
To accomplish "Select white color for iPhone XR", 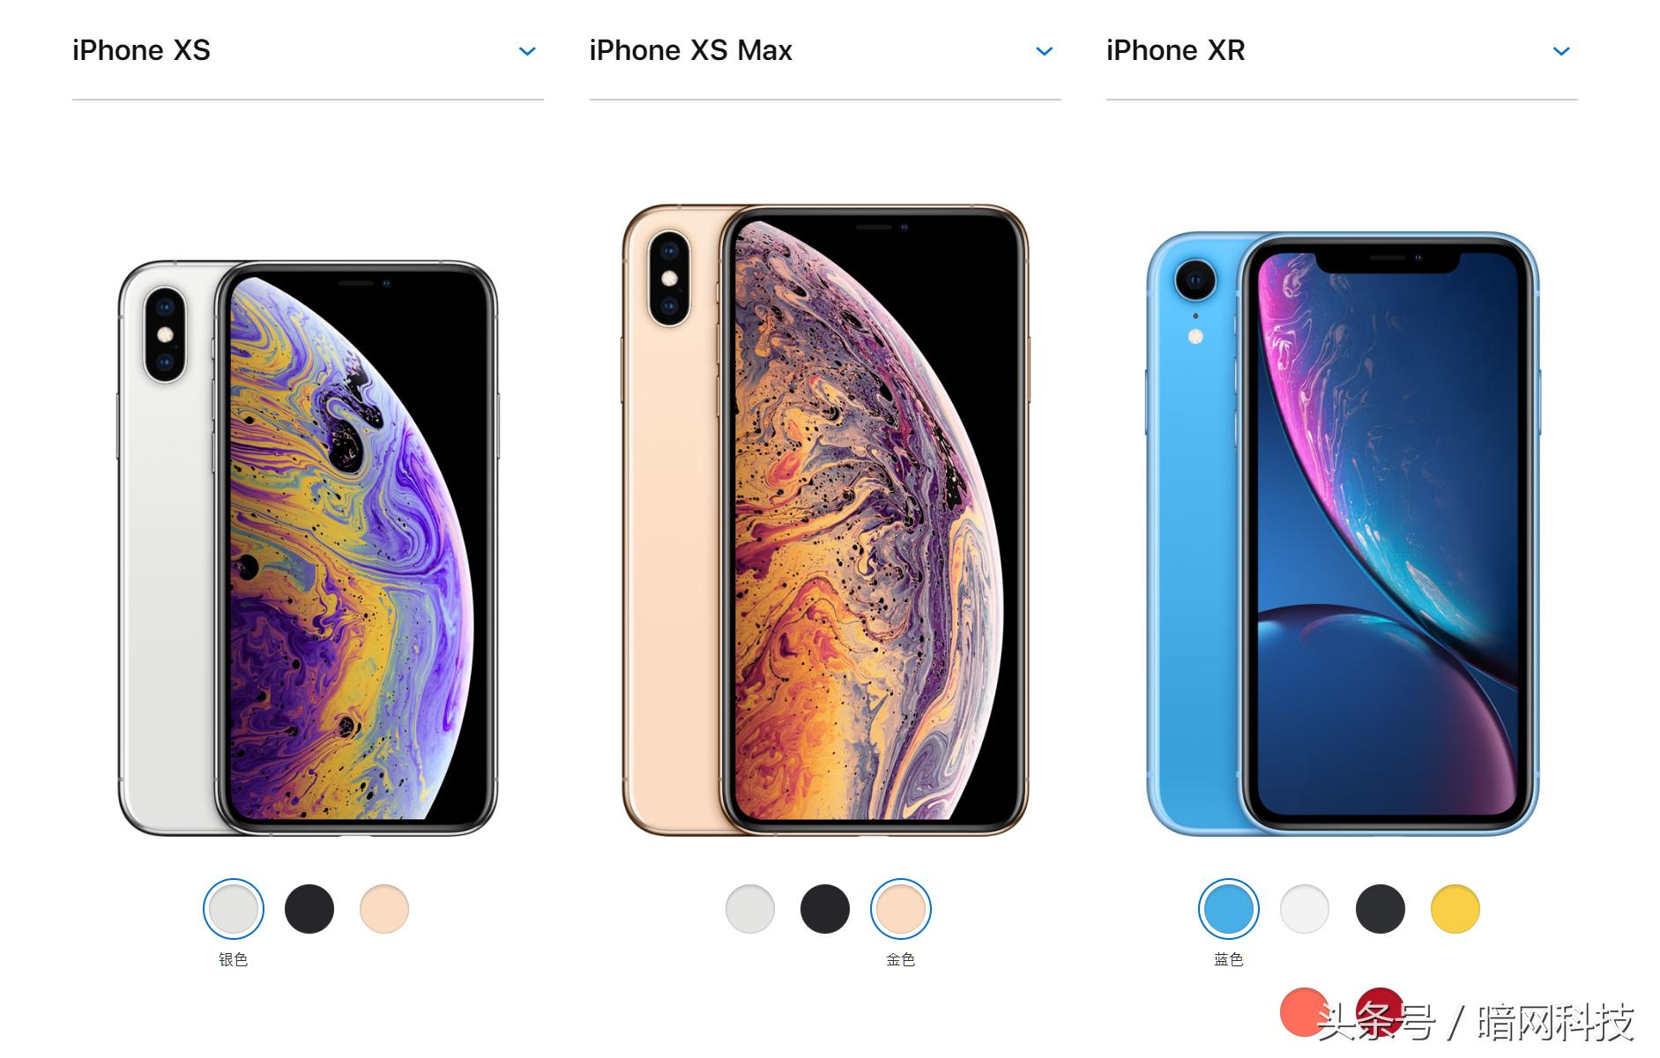I will tap(1305, 909).
